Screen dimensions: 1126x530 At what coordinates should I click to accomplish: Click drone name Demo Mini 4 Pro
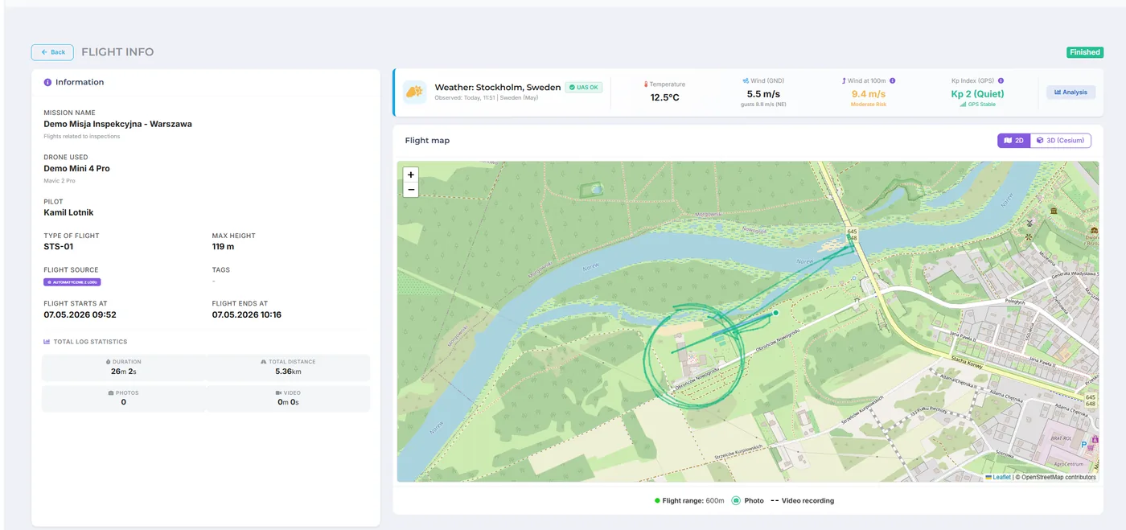pos(76,169)
